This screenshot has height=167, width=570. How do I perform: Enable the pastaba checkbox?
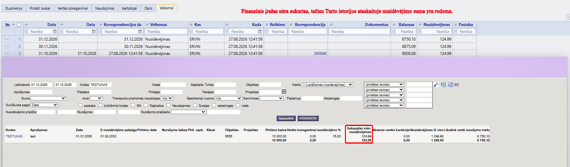[80, 105]
